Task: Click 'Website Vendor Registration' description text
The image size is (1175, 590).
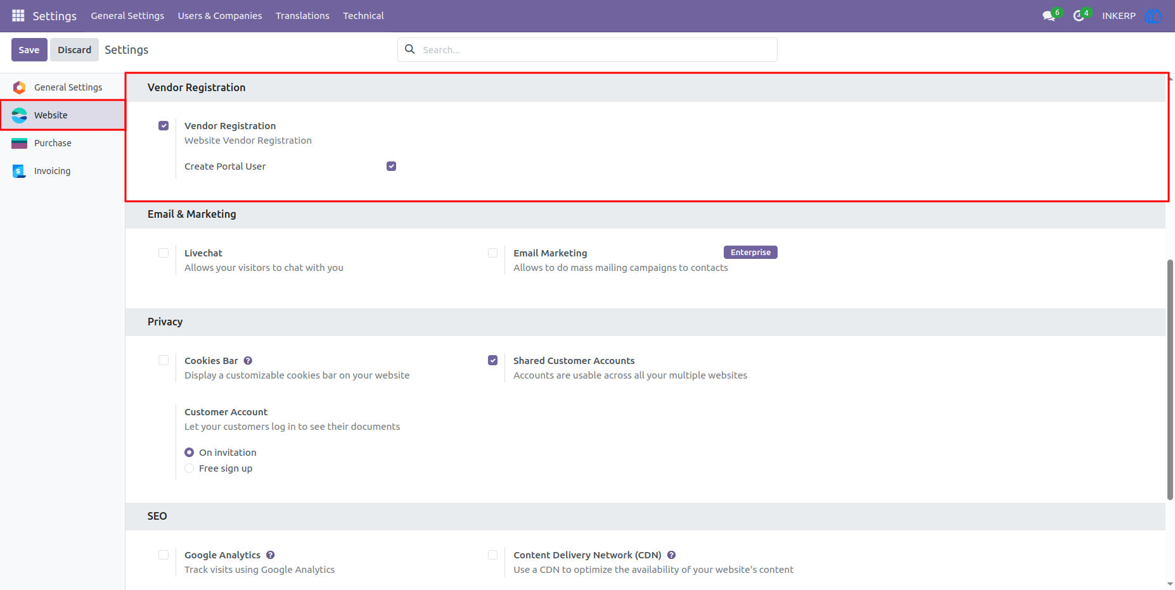Action: coord(248,141)
